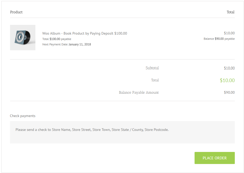244x173 pixels.
Task: Select the Check payments method label
Action: click(x=23, y=116)
